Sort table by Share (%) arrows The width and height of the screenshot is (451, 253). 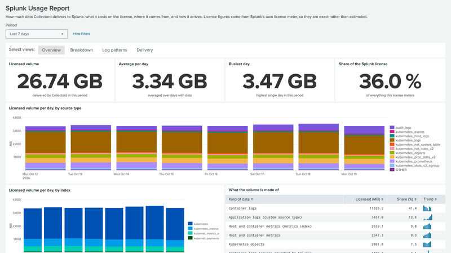pyautogui.click(x=415, y=199)
